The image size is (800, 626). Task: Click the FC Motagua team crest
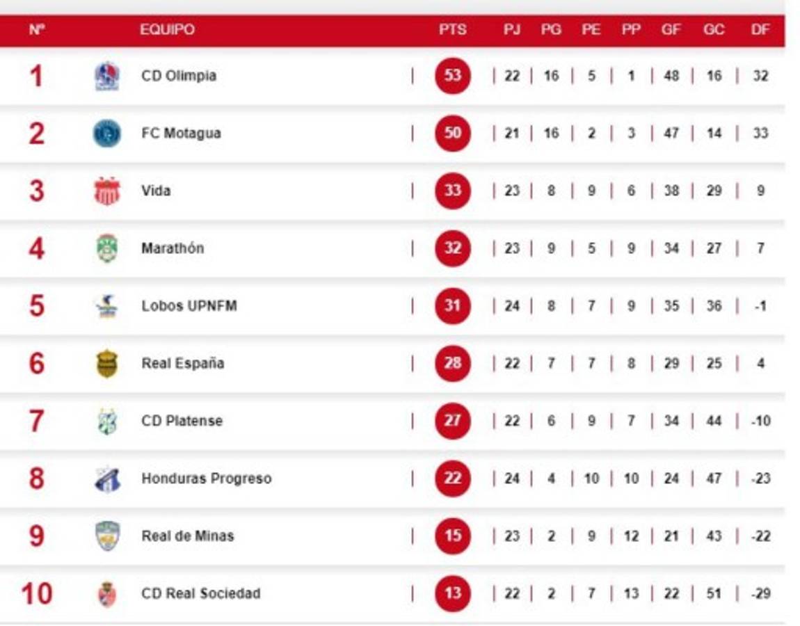coord(107,133)
